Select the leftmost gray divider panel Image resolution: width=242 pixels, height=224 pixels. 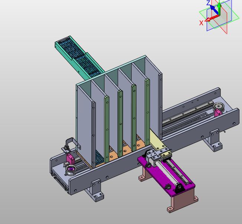(85, 127)
